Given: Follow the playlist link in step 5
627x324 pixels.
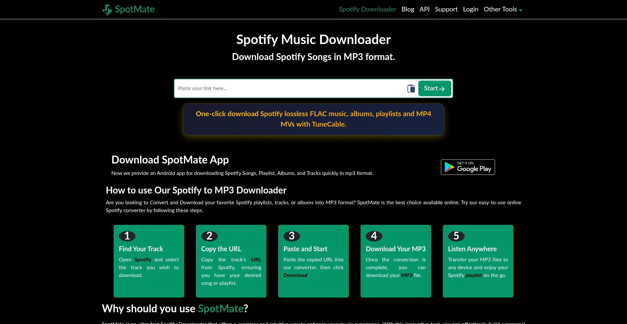Looking at the screenshot, I should pyautogui.click(x=474, y=275).
